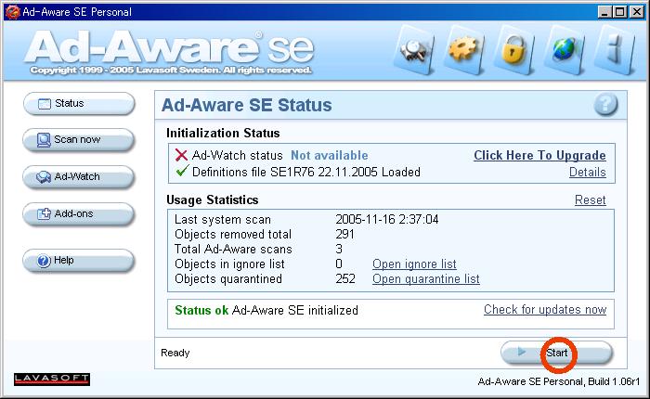Click the Ad-Aware title bar app icon
This screenshot has width=650, height=399.
[x=12, y=12]
